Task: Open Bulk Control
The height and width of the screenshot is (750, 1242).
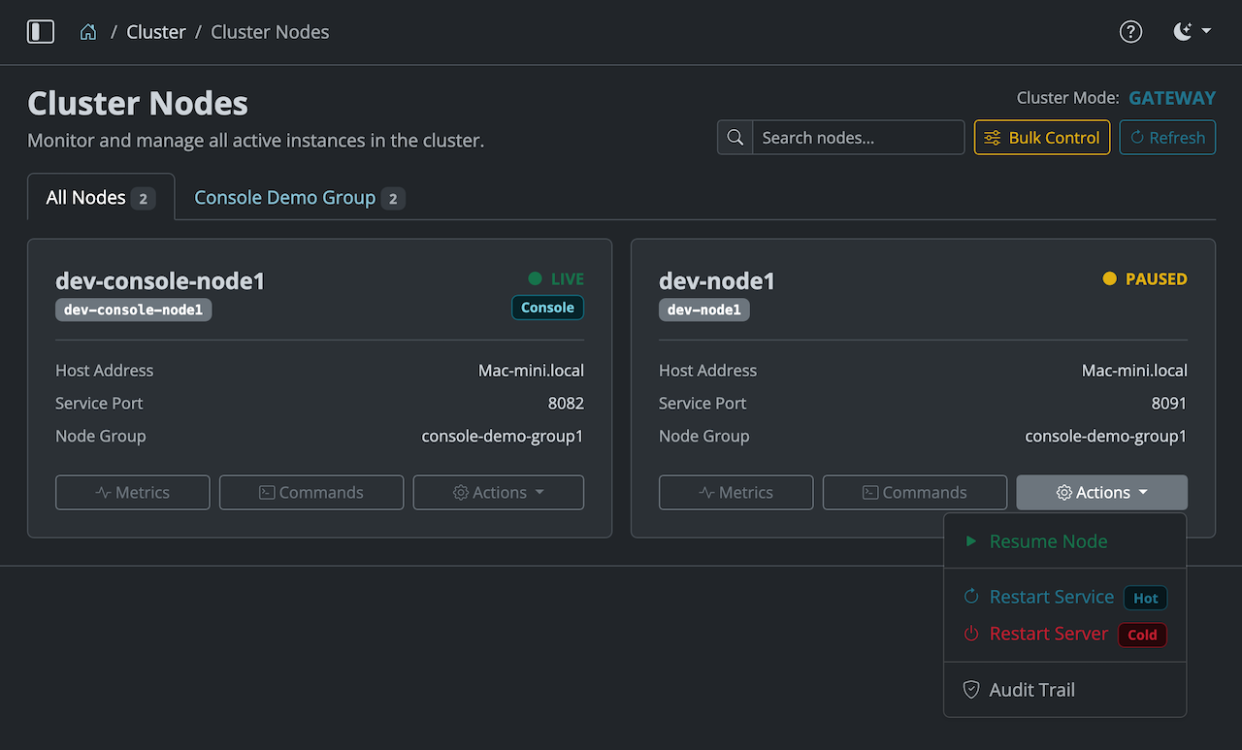Action: [x=1042, y=138]
